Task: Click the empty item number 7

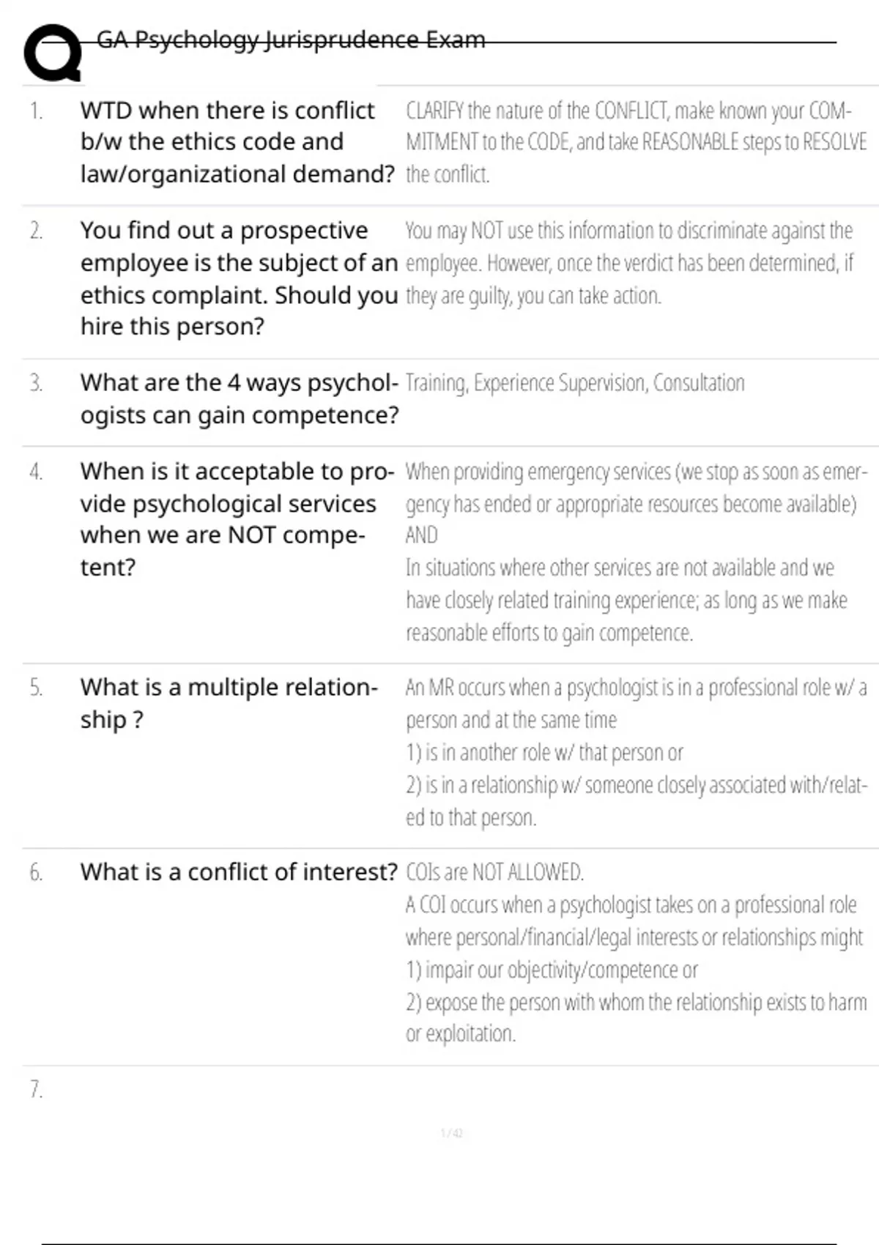Action: point(36,1089)
